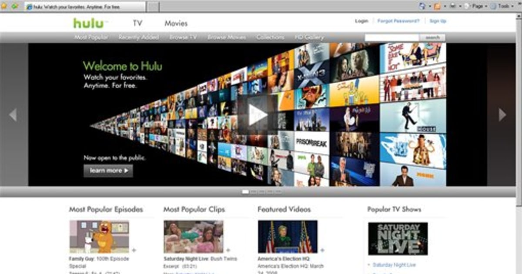Click the Login link
The image size is (522, 274).
pyautogui.click(x=361, y=21)
